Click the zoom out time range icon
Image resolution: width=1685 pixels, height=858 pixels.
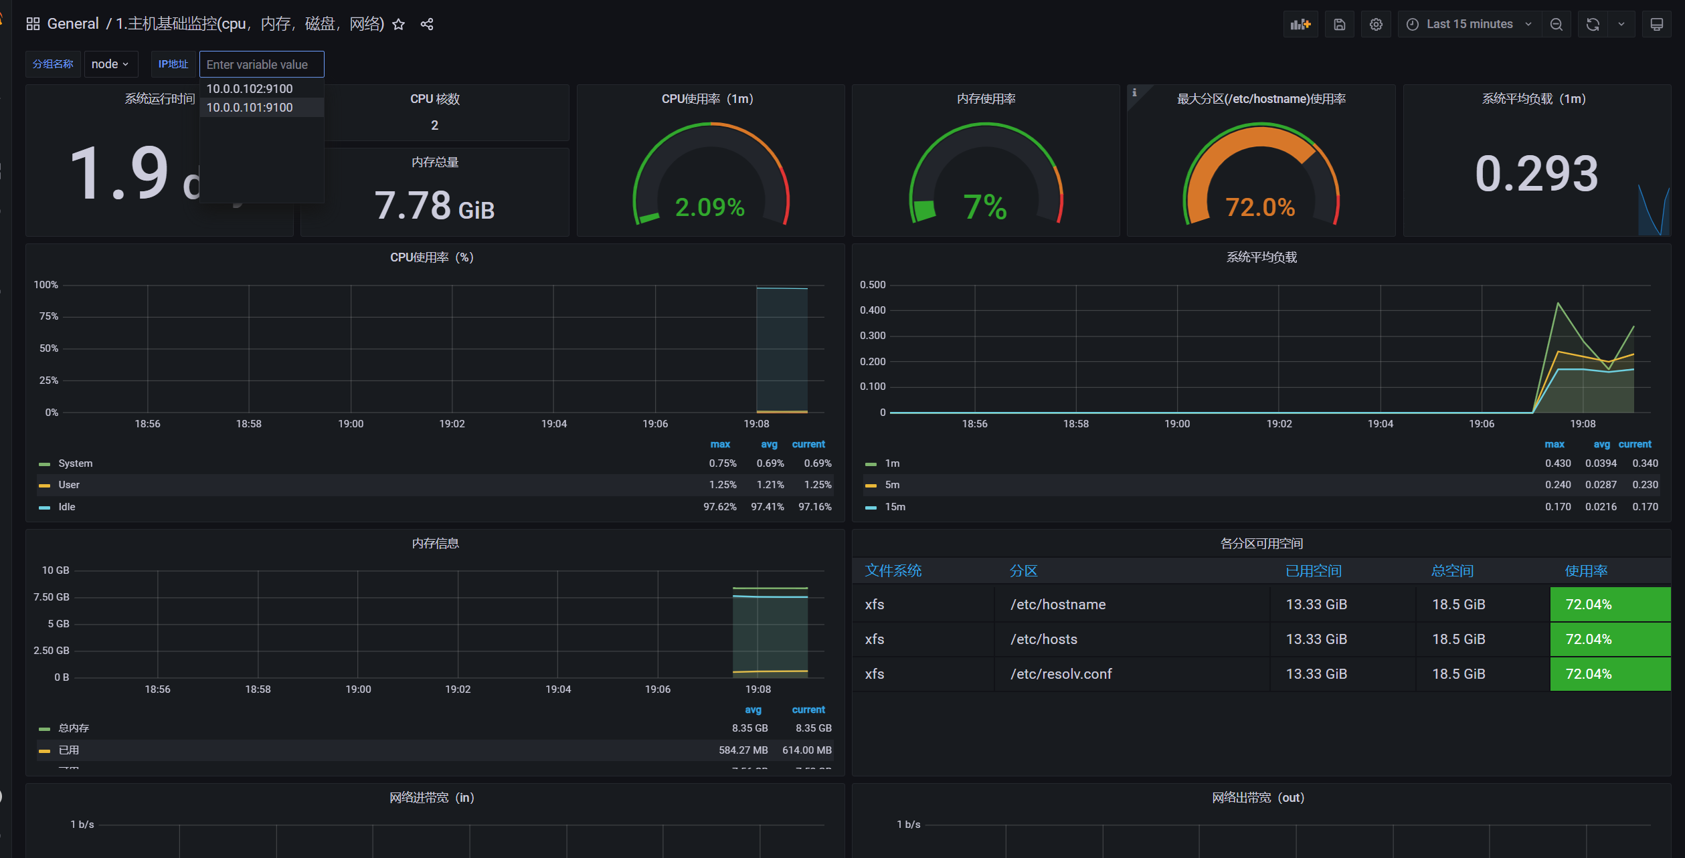1557,24
